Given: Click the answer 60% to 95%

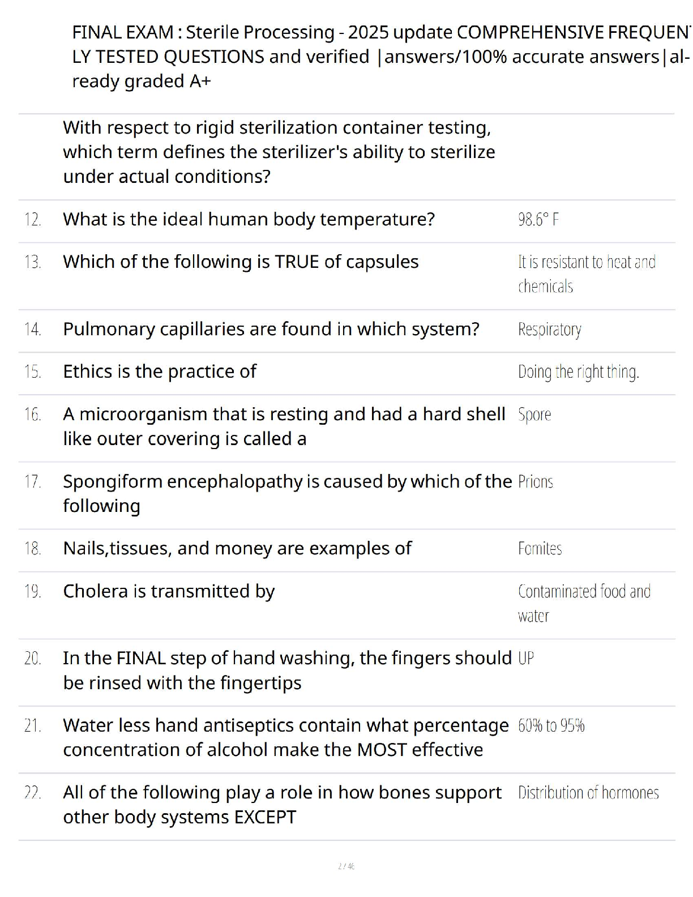Looking at the screenshot, I should pos(551,726).
